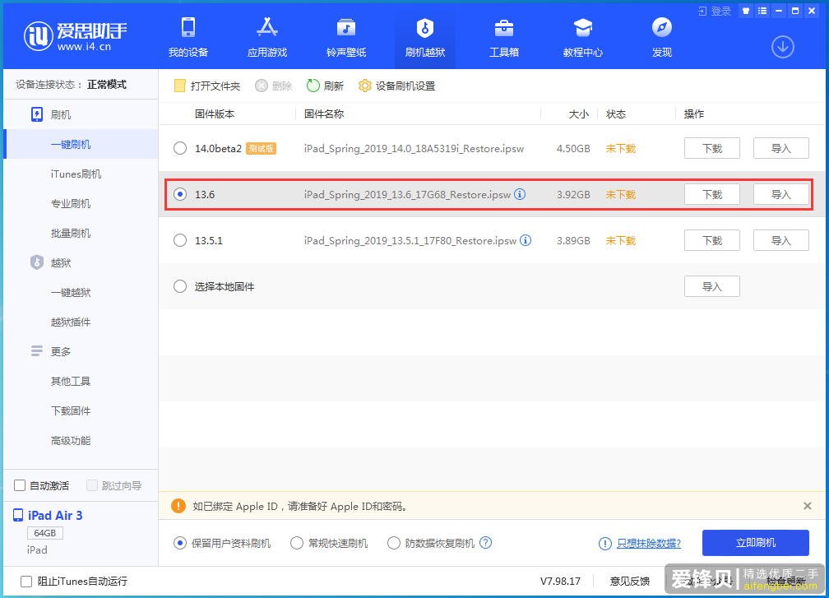Image resolution: width=829 pixels, height=598 pixels.
Task: Enable the 自动激活 checkbox
Action: (x=20, y=484)
